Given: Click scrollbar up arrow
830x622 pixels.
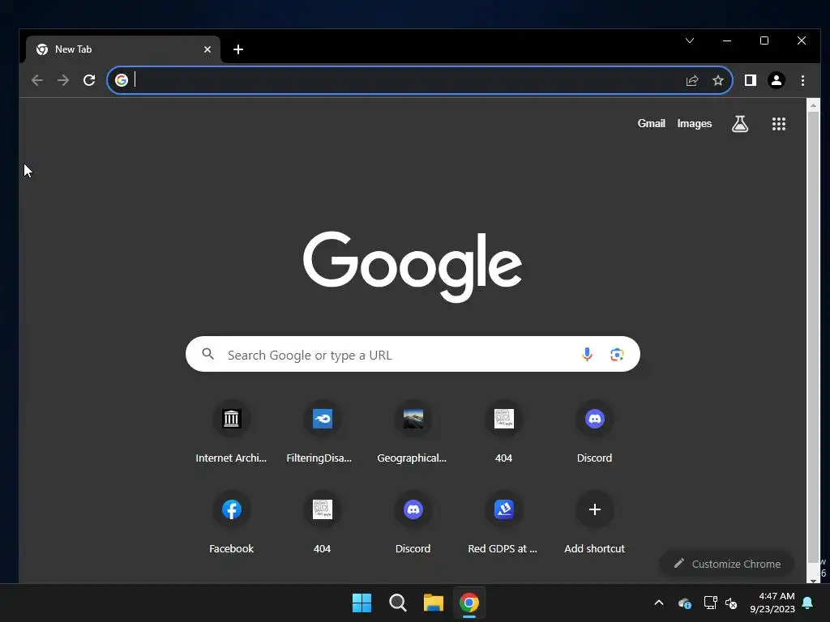Looking at the screenshot, I should click(813, 105).
